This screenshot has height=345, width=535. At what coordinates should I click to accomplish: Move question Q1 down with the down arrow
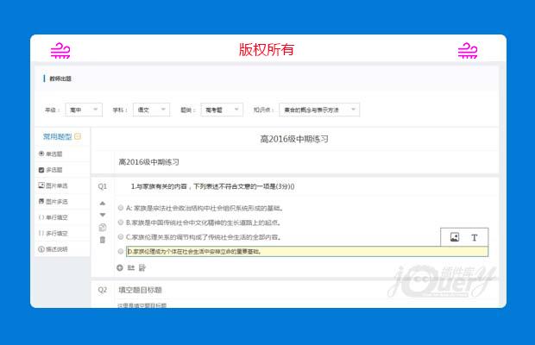coord(103,215)
